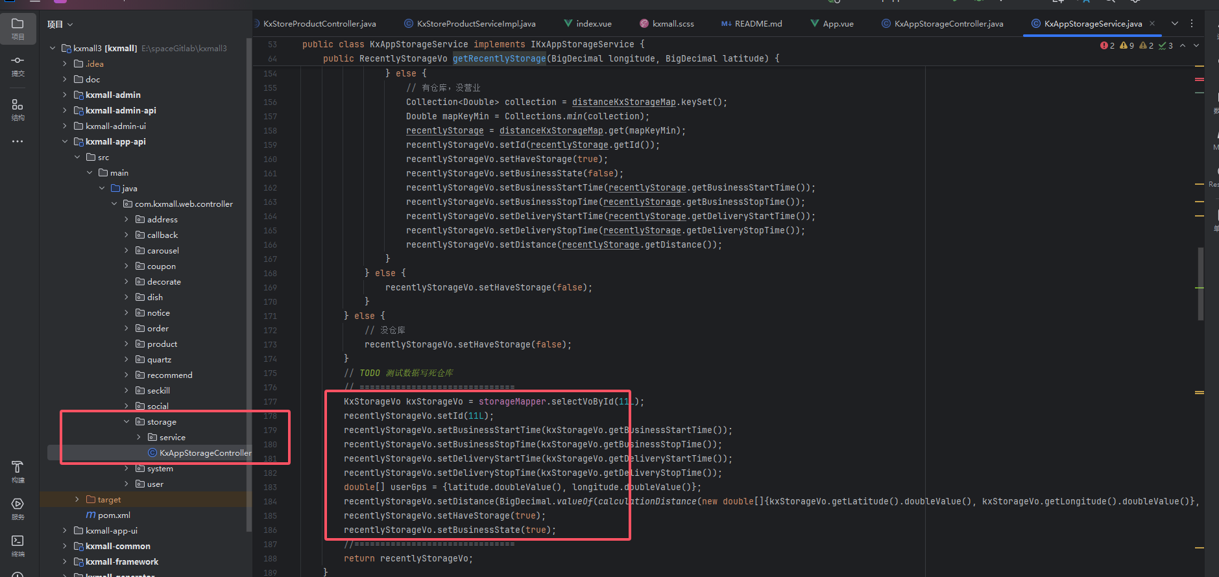This screenshot has height=577, width=1219.
Task: Open the Commit tool window
Action: 18,65
